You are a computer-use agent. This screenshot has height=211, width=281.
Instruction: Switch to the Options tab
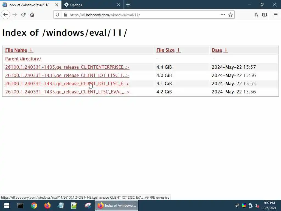point(92,5)
